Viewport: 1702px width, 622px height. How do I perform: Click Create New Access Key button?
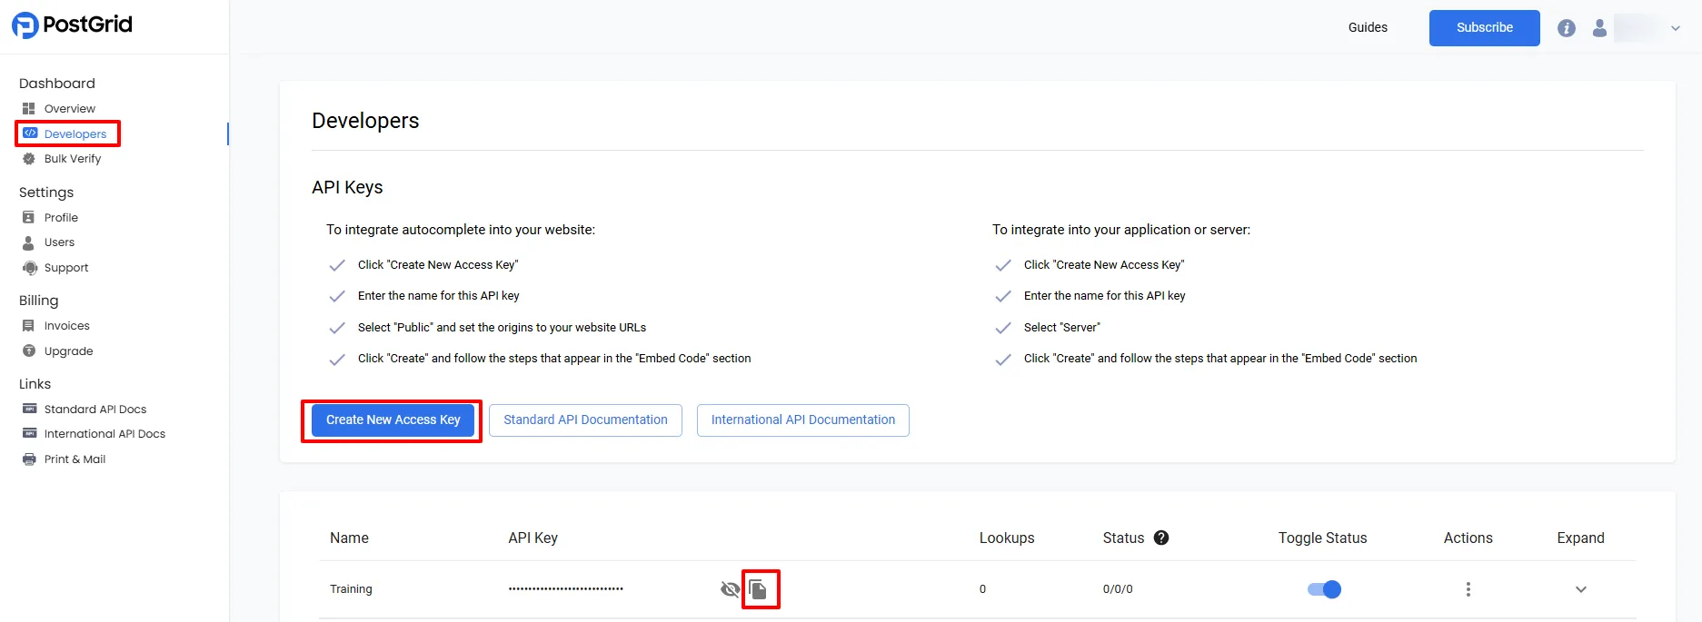tap(393, 420)
